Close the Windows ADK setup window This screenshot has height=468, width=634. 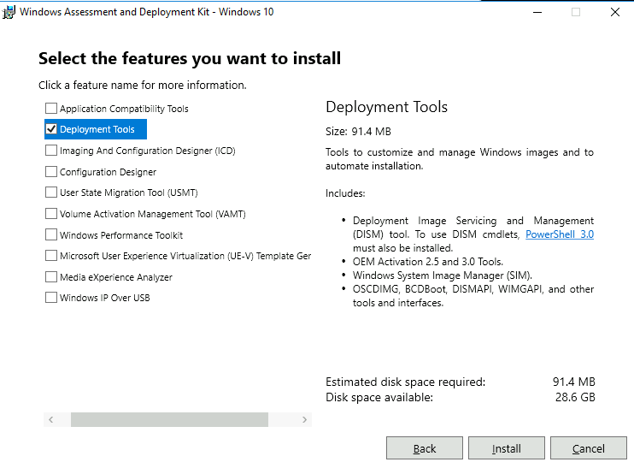(614, 12)
